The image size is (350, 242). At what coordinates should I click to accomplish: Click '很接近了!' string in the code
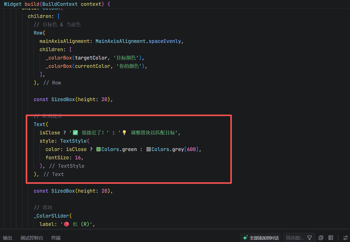pyautogui.click(x=93, y=133)
